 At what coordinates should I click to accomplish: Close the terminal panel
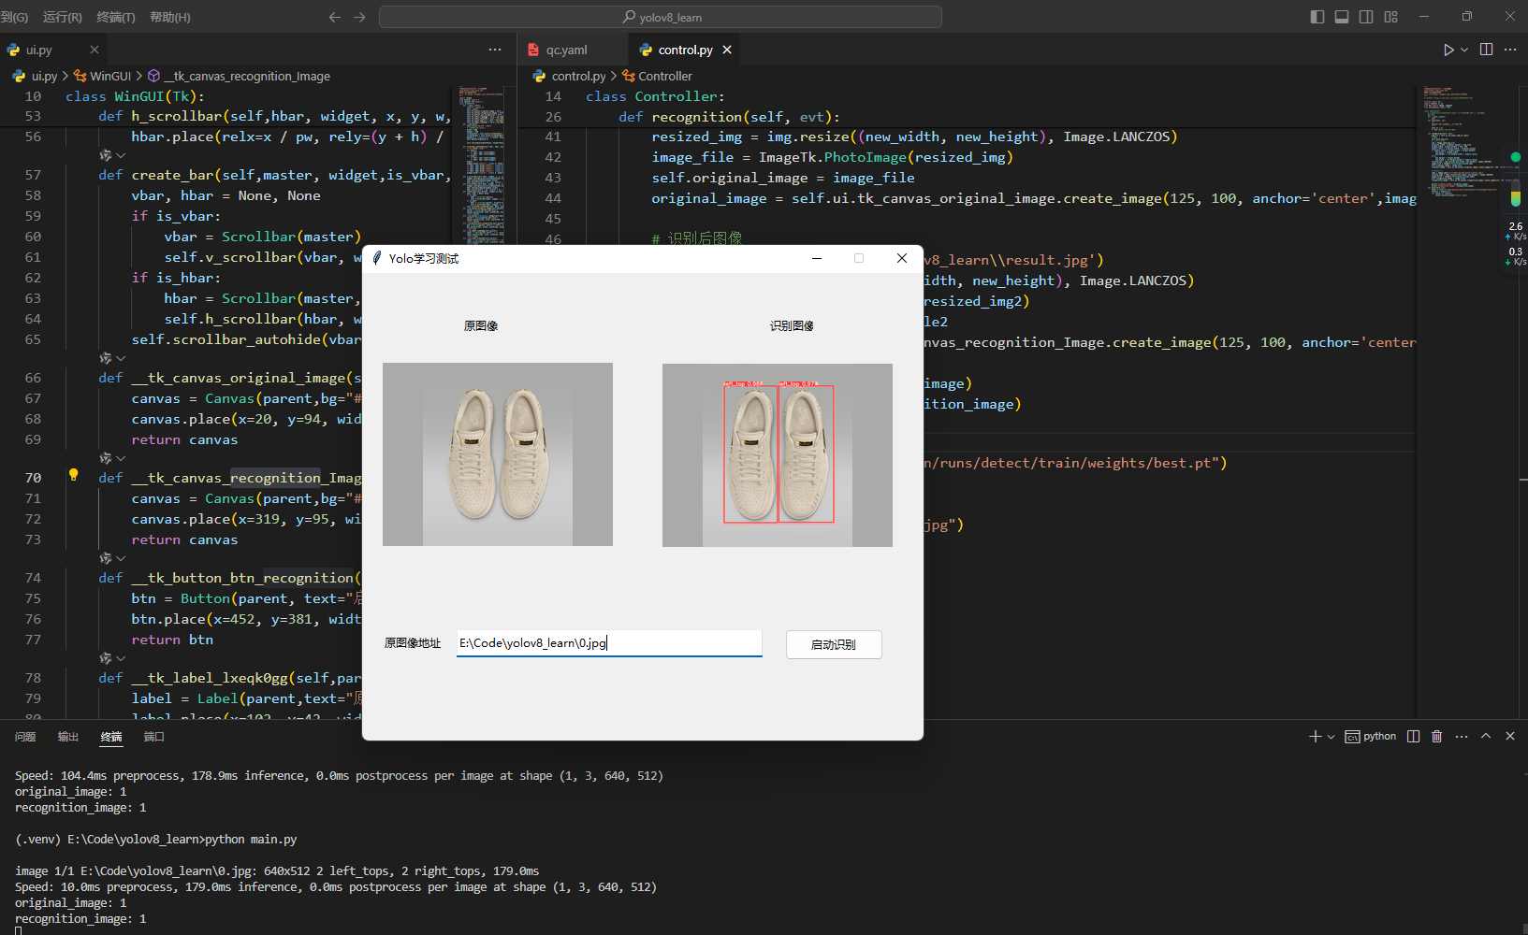[1510, 737]
